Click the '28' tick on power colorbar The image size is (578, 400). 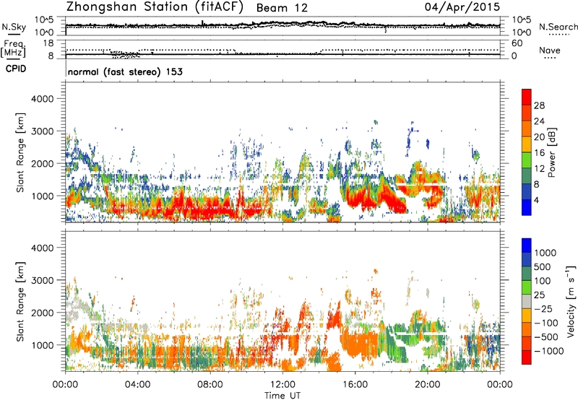[x=539, y=105]
